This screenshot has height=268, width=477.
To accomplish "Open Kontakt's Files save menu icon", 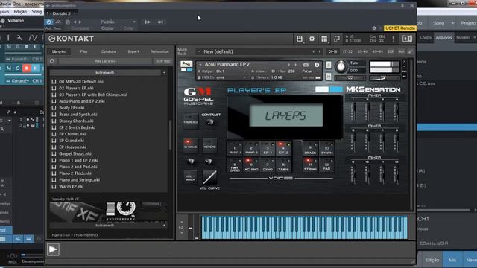I will click(x=300, y=39).
